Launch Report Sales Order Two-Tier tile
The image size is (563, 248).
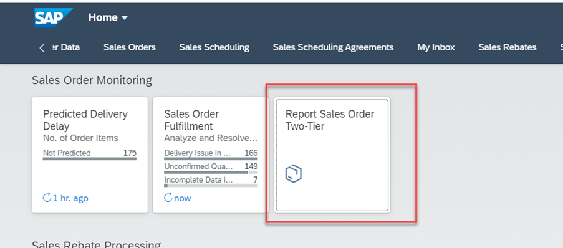(332, 155)
